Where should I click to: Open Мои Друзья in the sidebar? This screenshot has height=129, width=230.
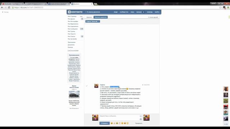coord(71,19)
